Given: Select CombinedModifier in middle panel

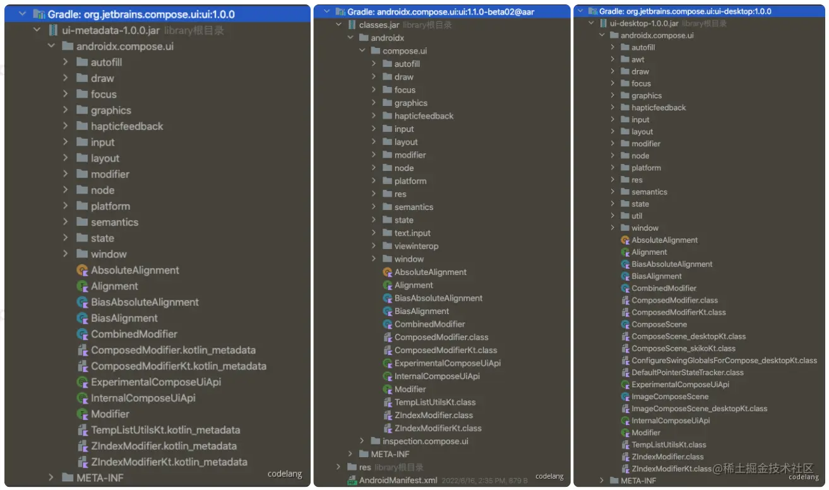Looking at the screenshot, I should click(x=430, y=324).
